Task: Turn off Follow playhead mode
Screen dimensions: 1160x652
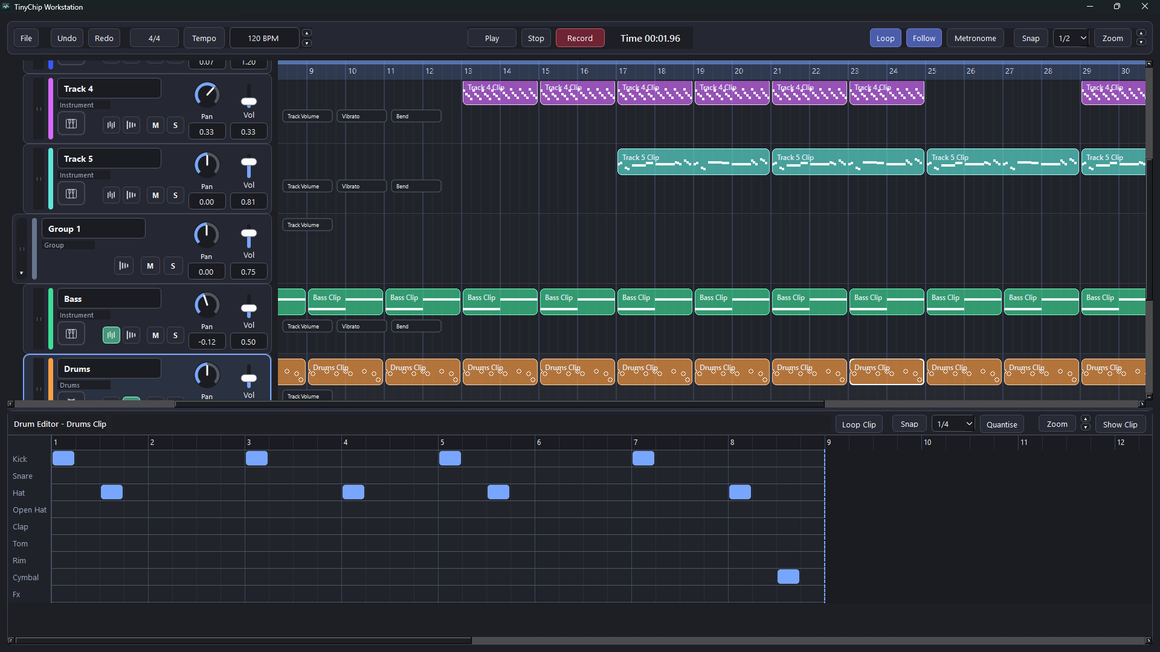Action: point(924,38)
